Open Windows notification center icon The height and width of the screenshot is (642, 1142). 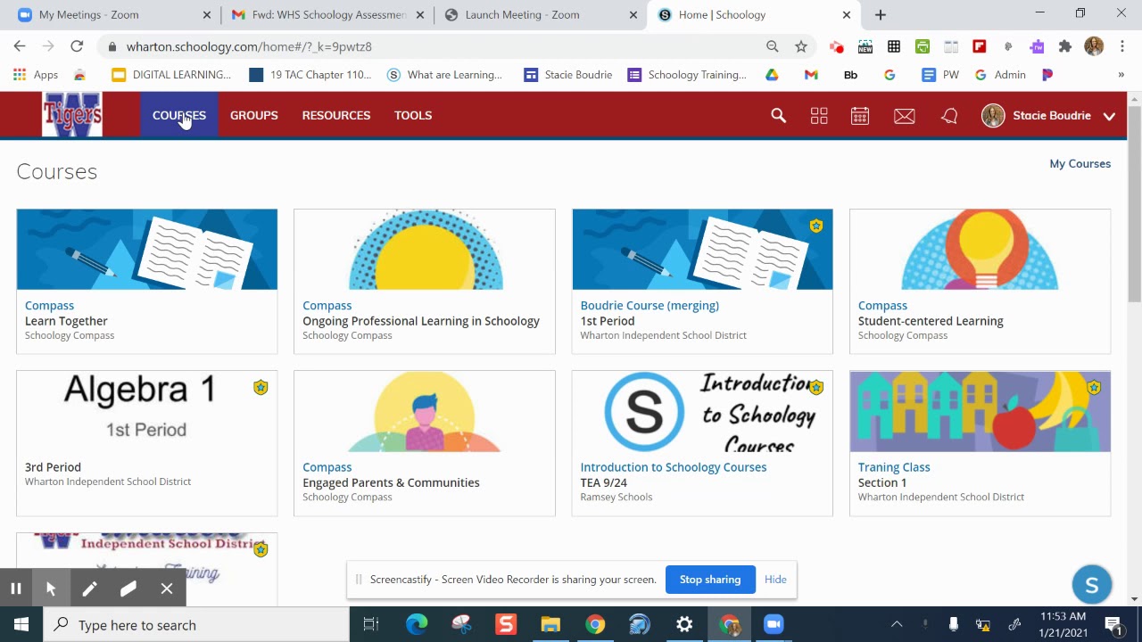click(1113, 624)
